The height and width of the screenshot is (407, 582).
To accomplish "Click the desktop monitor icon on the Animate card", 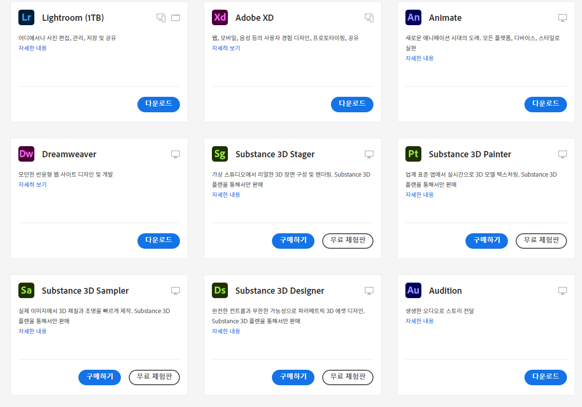I will tap(562, 18).
